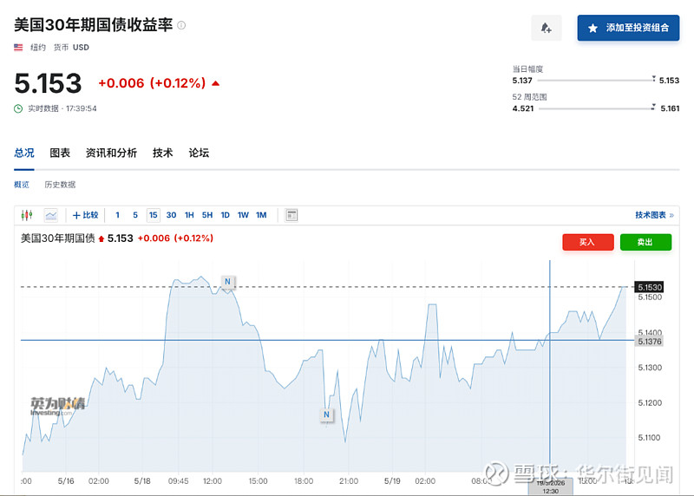Click the US flag icon beside 纽约
The height and width of the screenshot is (496, 694).
point(18,48)
